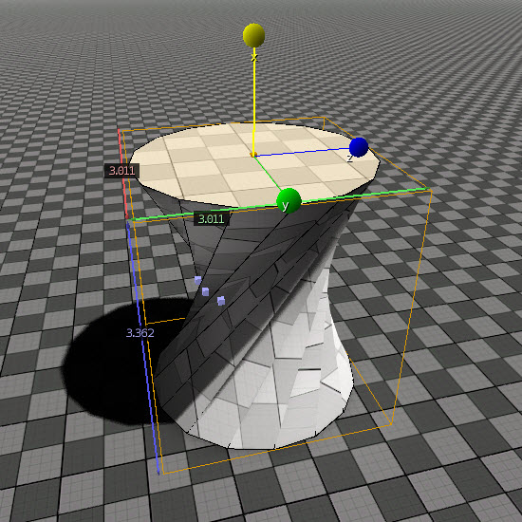Click the middle purple cube handle
This screenshot has width=522, height=522.
pyautogui.click(x=205, y=291)
